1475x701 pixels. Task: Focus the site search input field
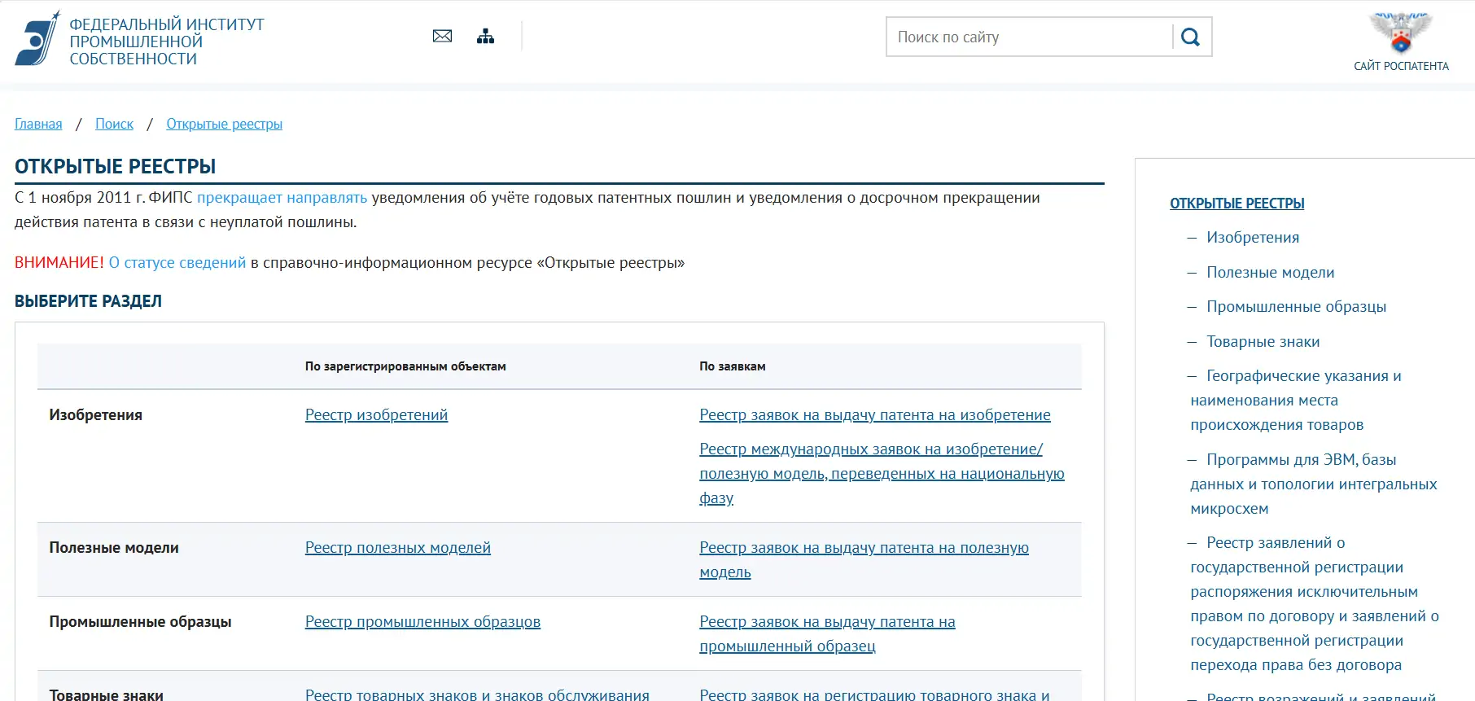(x=1030, y=37)
